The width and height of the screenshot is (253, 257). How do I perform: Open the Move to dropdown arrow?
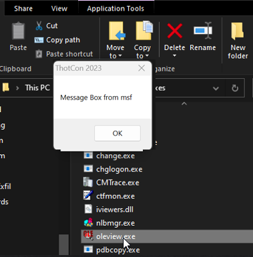coord(120,55)
